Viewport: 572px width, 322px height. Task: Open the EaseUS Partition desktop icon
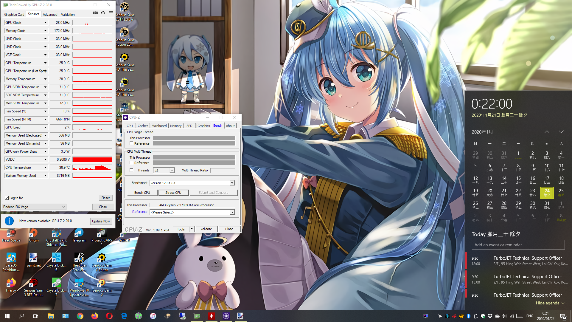coord(11,262)
